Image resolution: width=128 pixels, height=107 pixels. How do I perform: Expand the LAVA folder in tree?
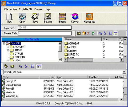pos(8,61)
